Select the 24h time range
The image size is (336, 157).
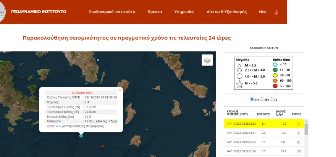252,99
